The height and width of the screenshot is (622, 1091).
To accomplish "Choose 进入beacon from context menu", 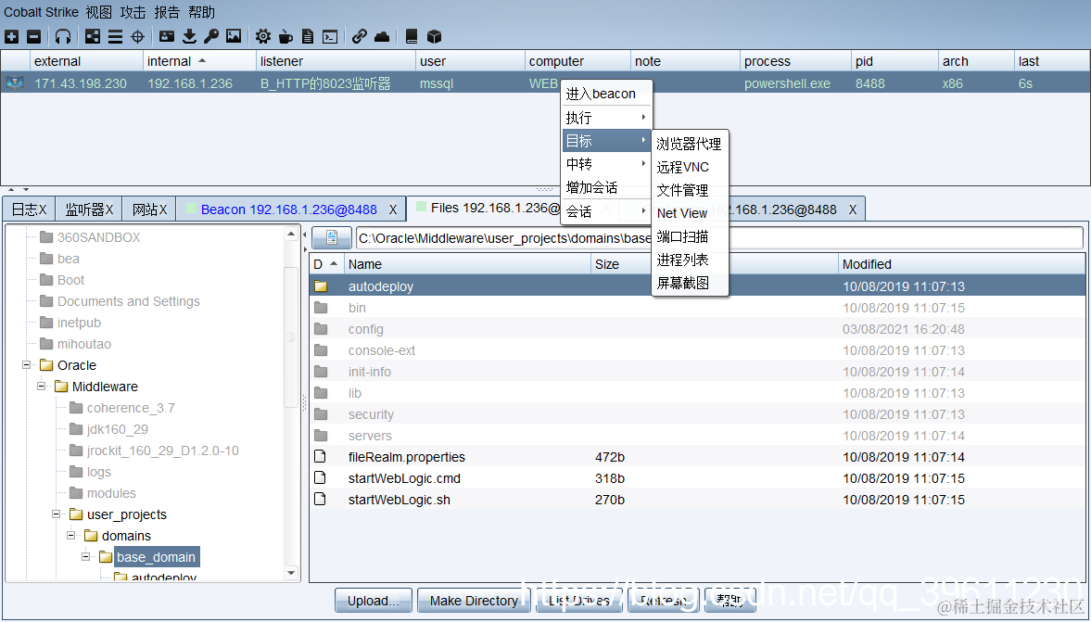I will point(606,94).
